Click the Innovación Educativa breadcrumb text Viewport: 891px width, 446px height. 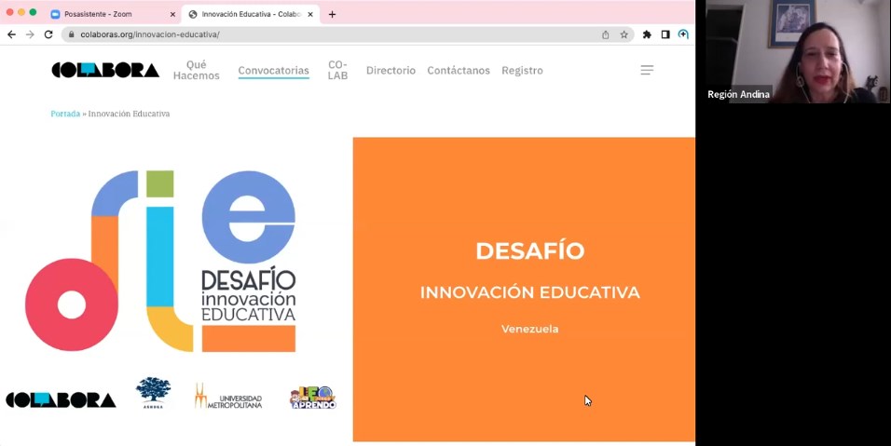129,114
